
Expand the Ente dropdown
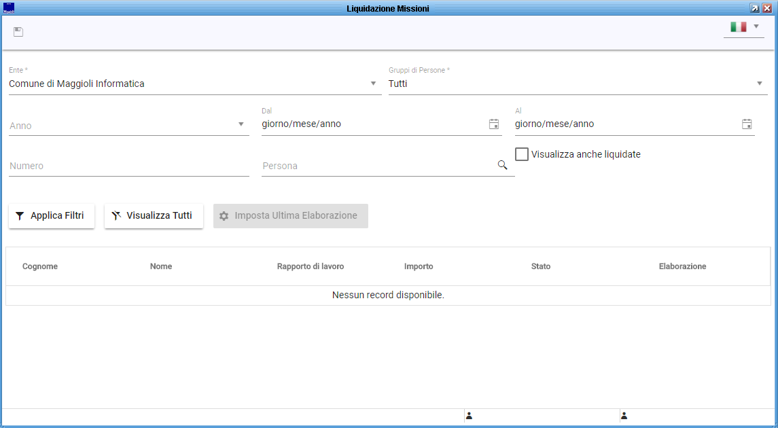[373, 84]
